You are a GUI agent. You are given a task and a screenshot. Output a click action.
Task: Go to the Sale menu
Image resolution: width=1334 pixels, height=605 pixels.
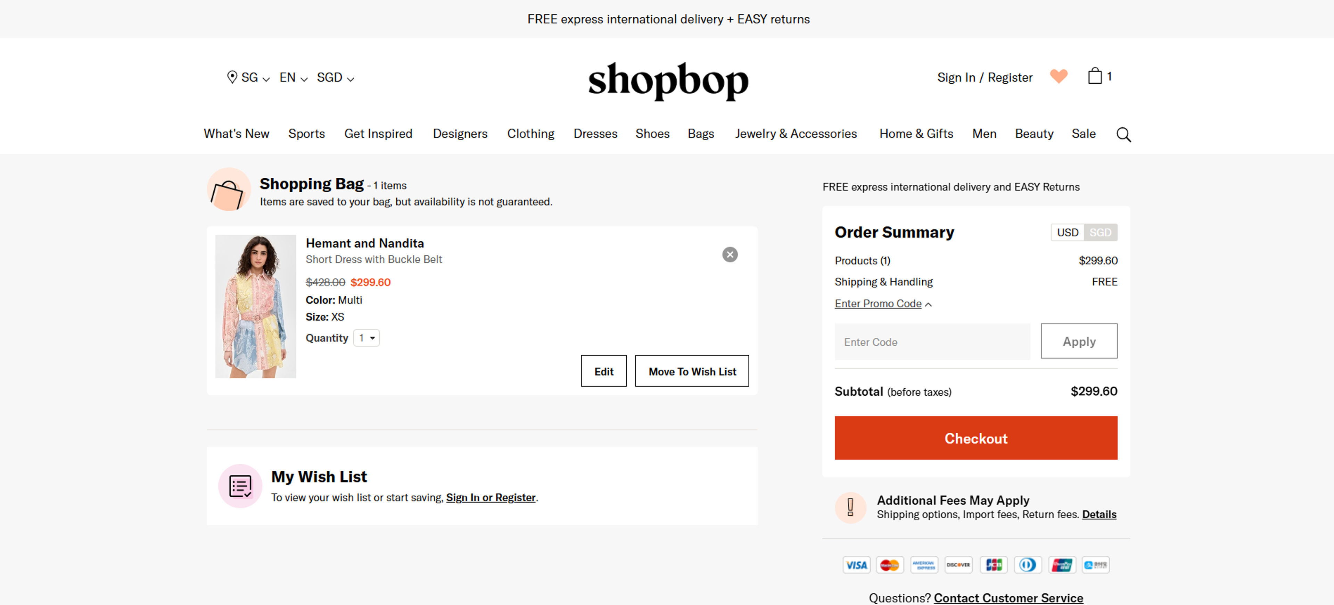click(x=1084, y=134)
